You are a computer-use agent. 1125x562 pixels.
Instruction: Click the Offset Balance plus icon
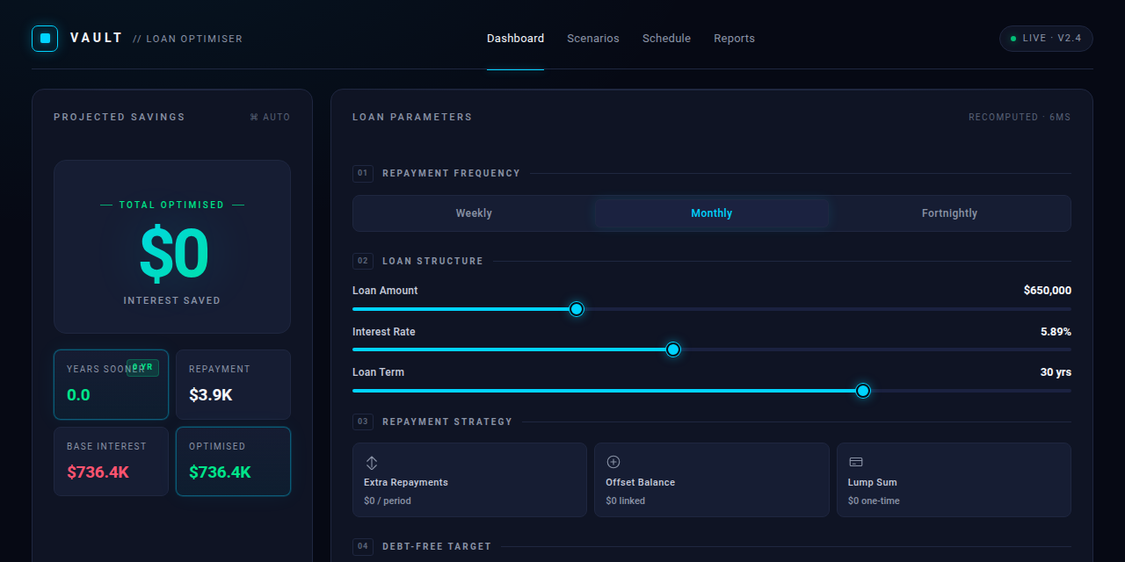pyautogui.click(x=613, y=462)
